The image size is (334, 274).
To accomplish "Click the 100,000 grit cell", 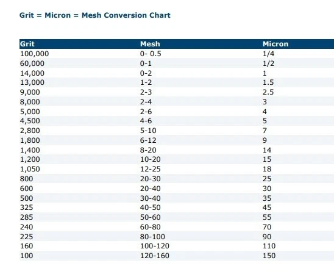I will [34, 54].
